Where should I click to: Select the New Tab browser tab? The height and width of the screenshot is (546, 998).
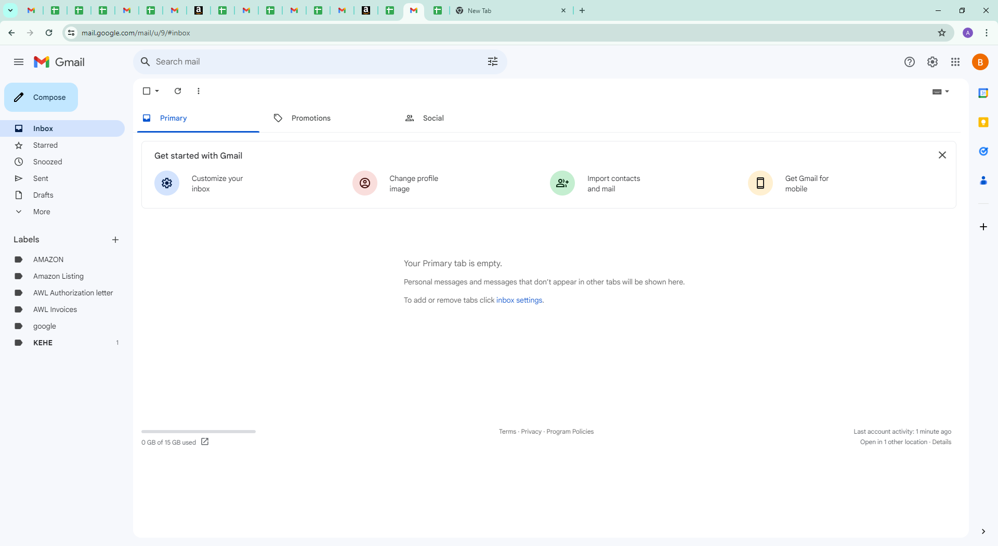510,10
